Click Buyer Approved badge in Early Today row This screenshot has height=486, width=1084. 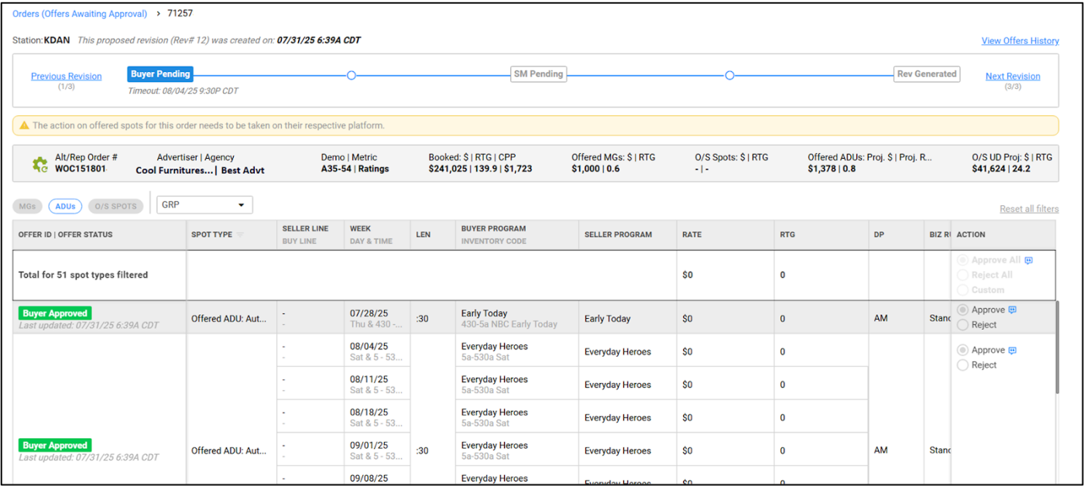[55, 313]
